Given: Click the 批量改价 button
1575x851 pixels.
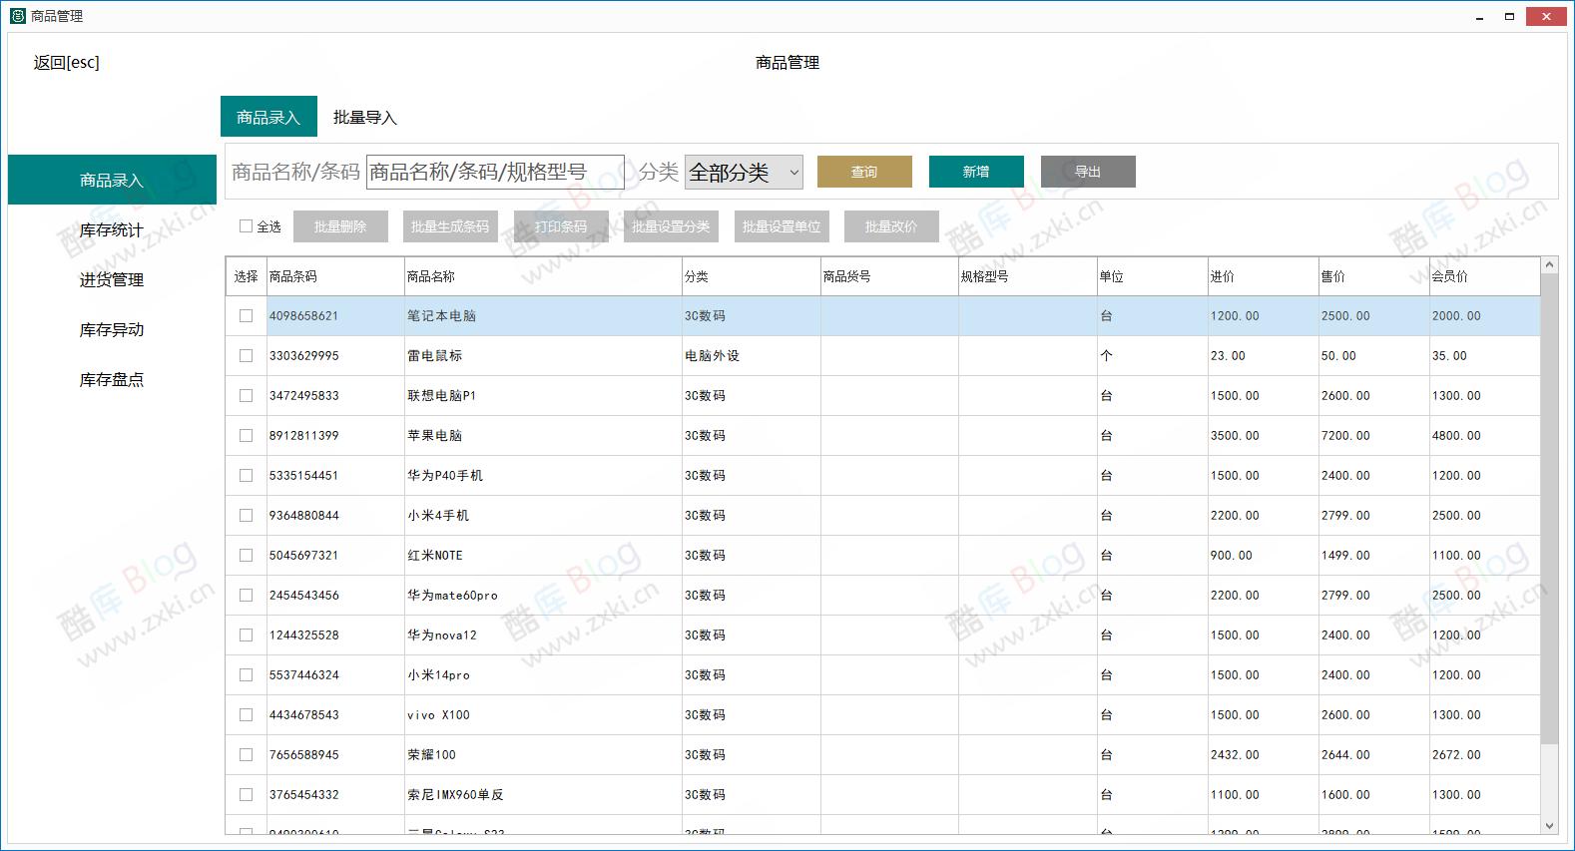Looking at the screenshot, I should pyautogui.click(x=891, y=226).
